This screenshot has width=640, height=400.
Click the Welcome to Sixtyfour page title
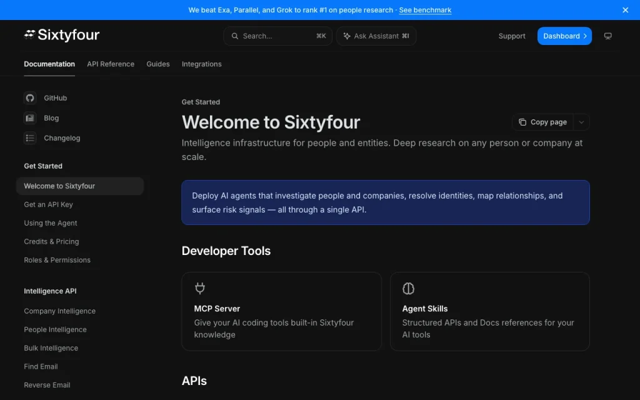tap(271, 122)
